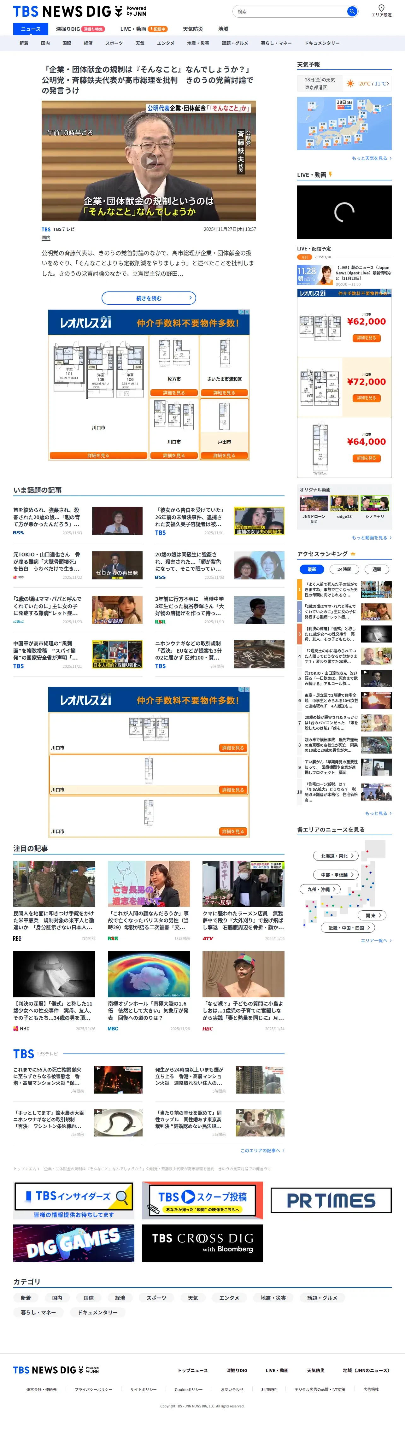Select 中部・甲信越 area button
Image resolution: width=405 pixels, height=1450 pixels.
pyautogui.click(x=336, y=875)
